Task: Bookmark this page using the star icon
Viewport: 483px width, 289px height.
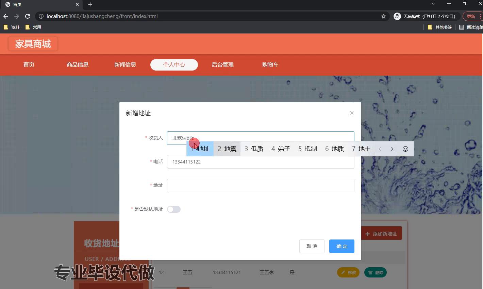Action: coord(383,16)
